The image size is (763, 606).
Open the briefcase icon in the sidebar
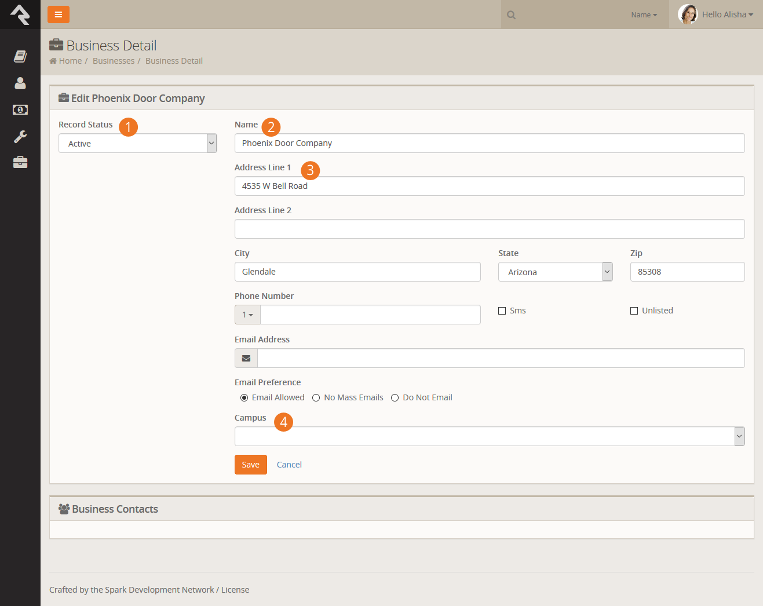(20, 162)
